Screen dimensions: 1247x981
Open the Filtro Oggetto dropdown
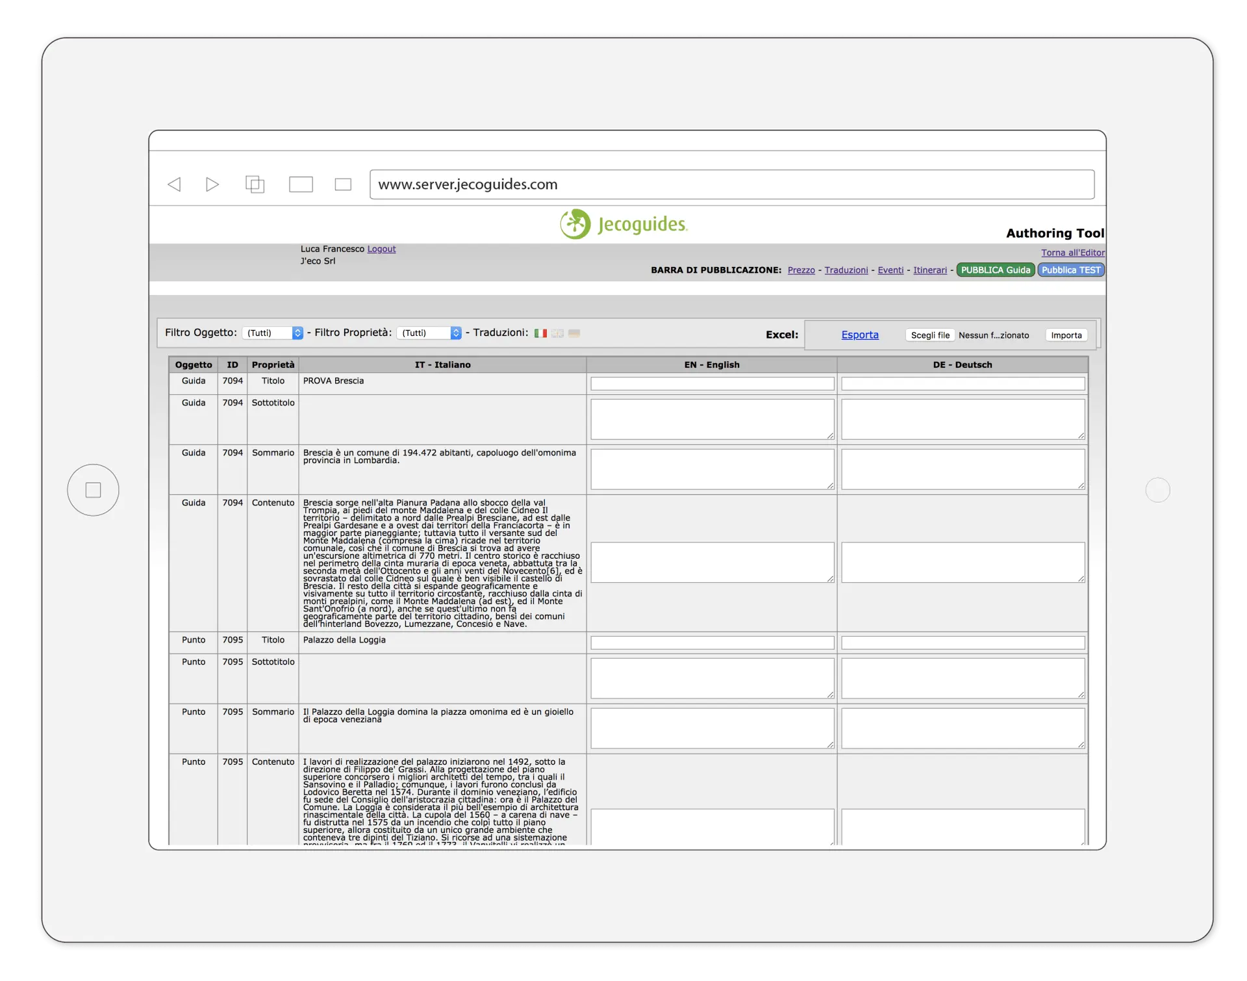273,333
